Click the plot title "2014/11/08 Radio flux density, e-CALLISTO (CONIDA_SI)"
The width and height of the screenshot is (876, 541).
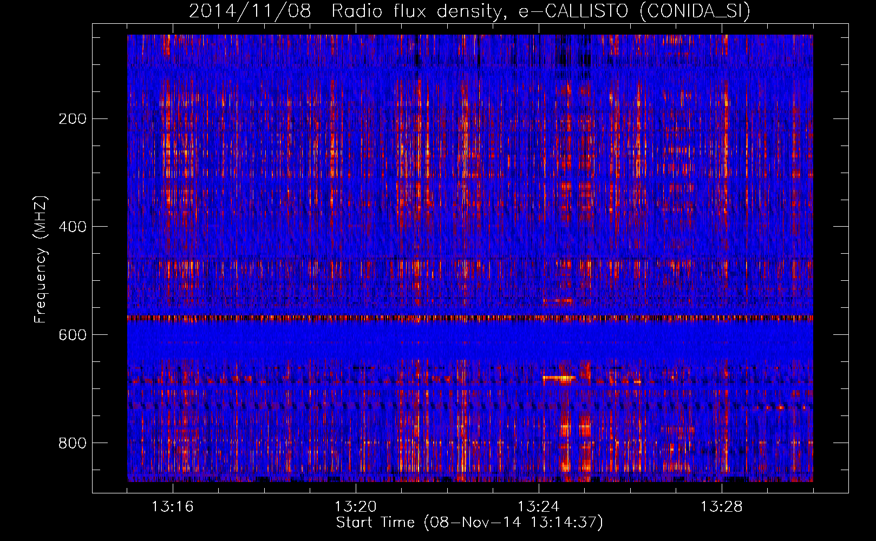coord(469,11)
